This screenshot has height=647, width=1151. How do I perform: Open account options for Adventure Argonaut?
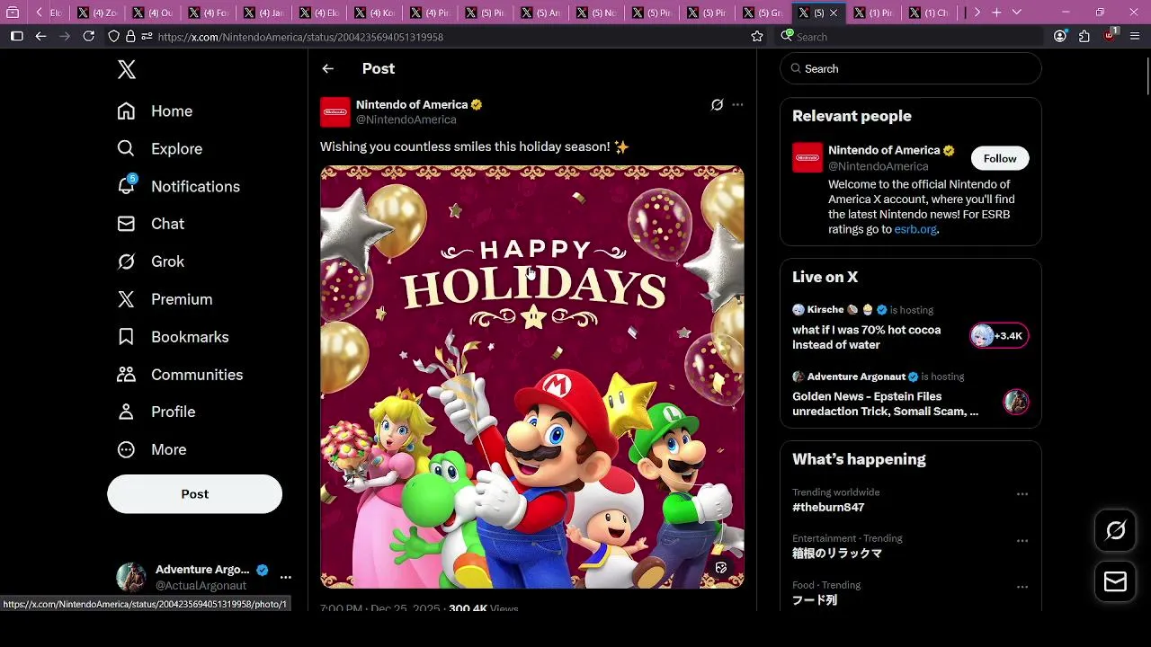click(x=285, y=577)
